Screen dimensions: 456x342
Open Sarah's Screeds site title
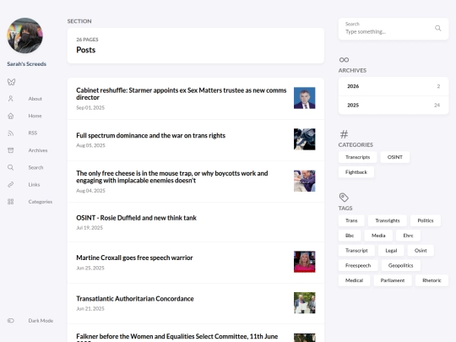coord(26,63)
